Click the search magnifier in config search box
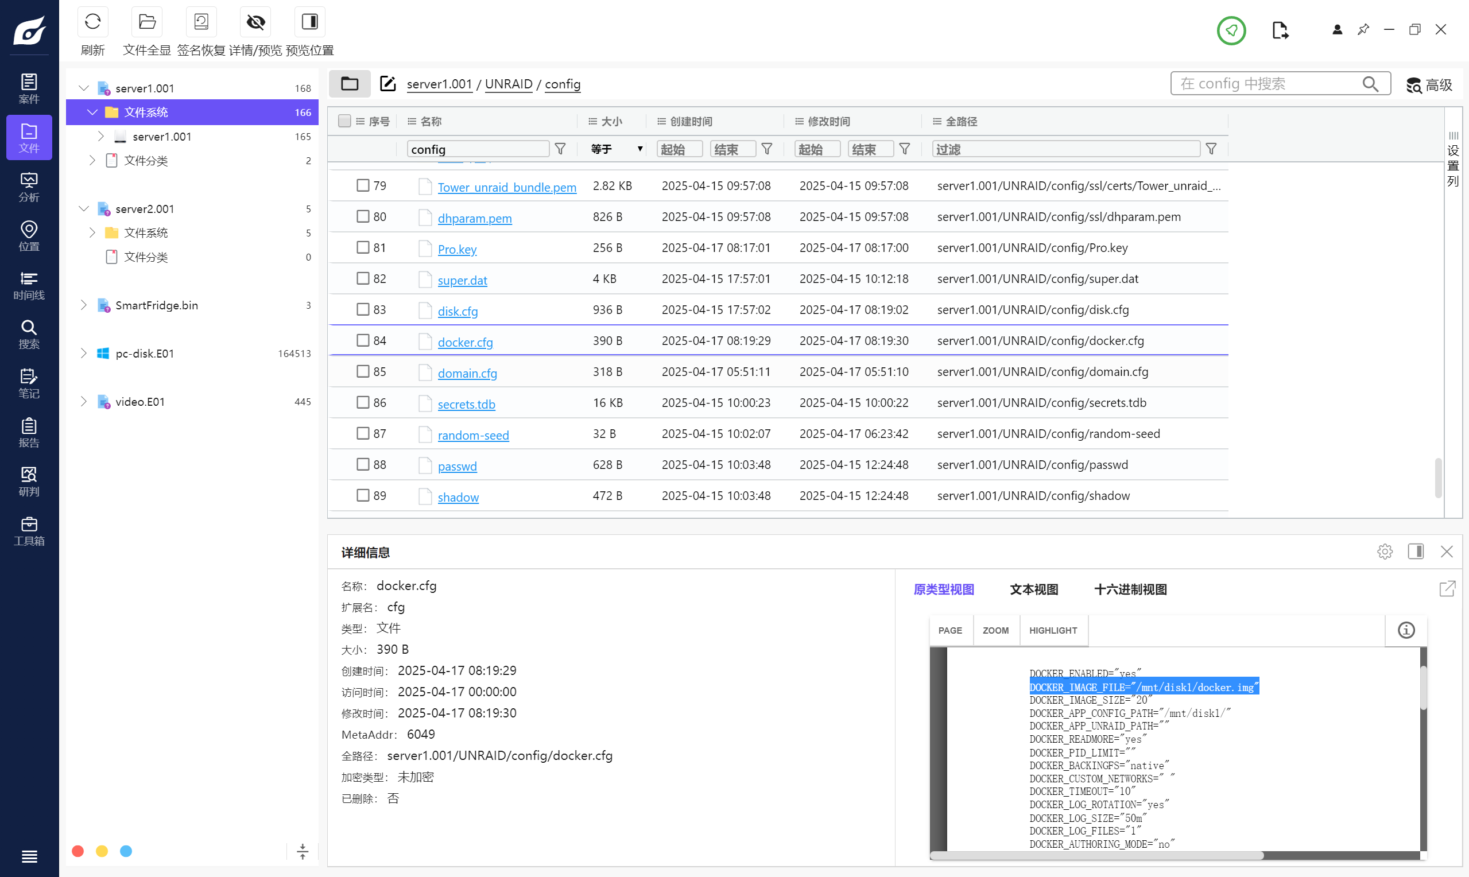 1370,84
